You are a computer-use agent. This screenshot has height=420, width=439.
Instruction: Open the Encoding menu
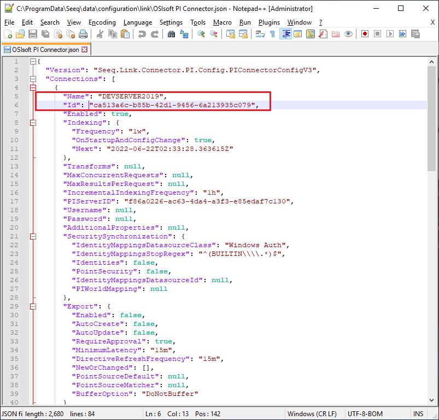tap(102, 22)
